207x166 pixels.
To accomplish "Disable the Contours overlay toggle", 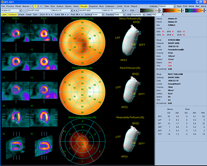I will tap(13, 15).
